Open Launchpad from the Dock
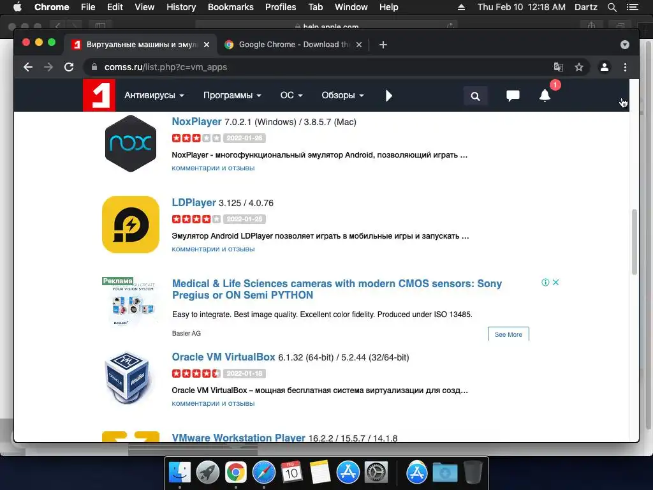 (208, 473)
